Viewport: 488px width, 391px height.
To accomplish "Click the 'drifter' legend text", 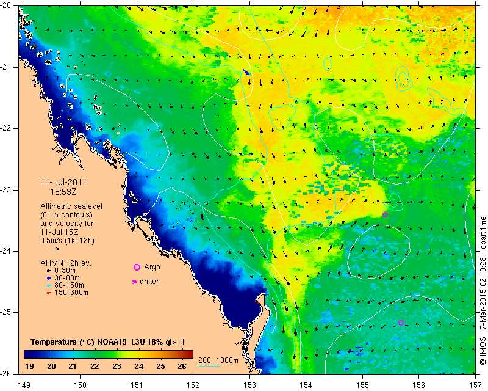I will 149,282.
